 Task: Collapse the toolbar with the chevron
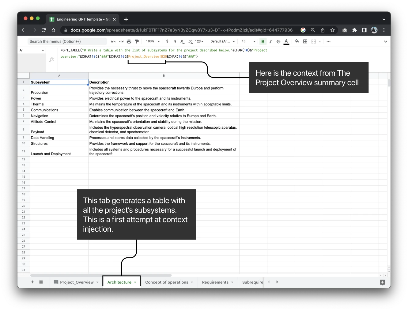[386, 41]
